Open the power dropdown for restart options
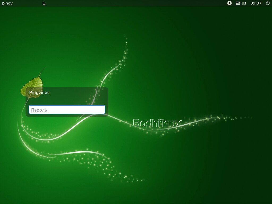Viewport: 272px width, 204px height. click(268, 3)
